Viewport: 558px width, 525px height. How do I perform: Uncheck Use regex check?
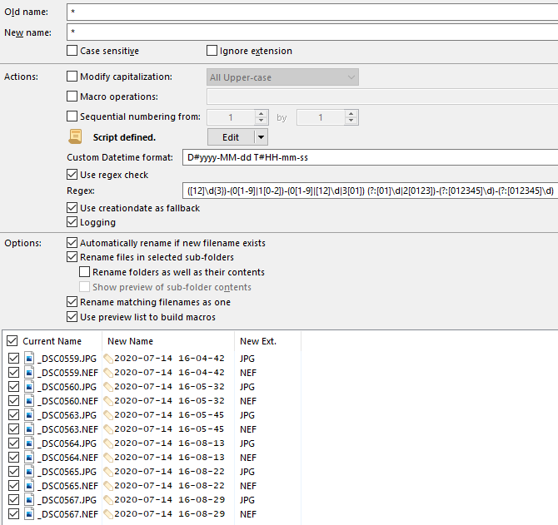tap(72, 174)
